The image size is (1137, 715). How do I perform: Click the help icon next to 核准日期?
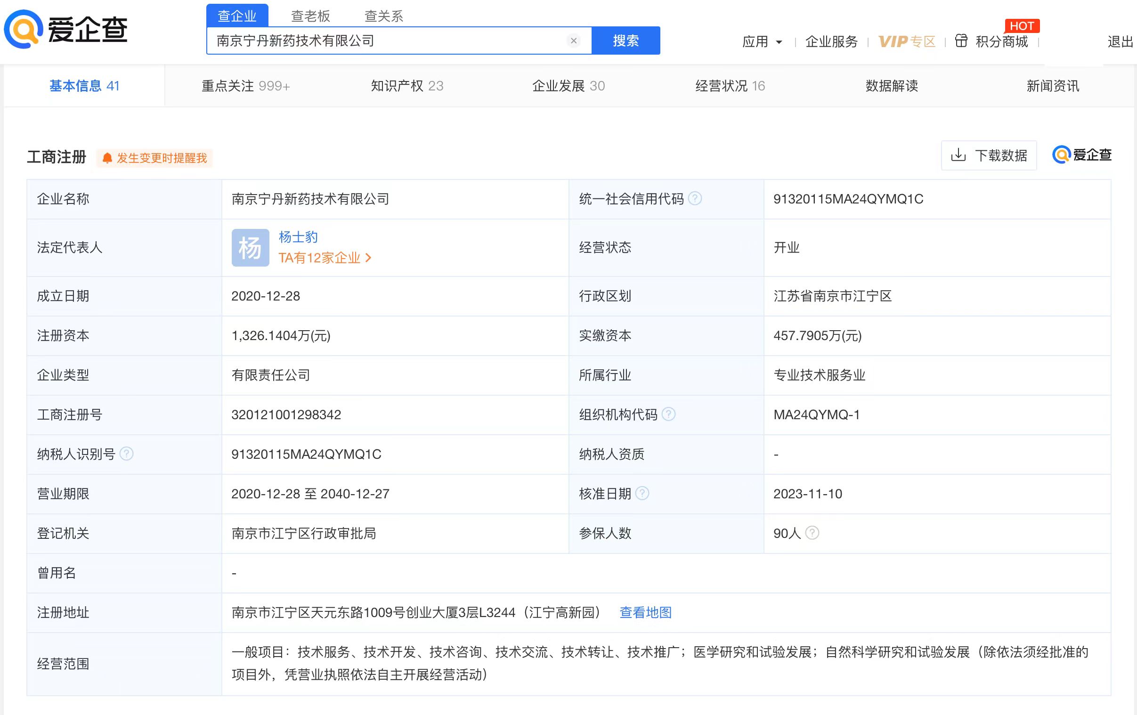(x=642, y=494)
